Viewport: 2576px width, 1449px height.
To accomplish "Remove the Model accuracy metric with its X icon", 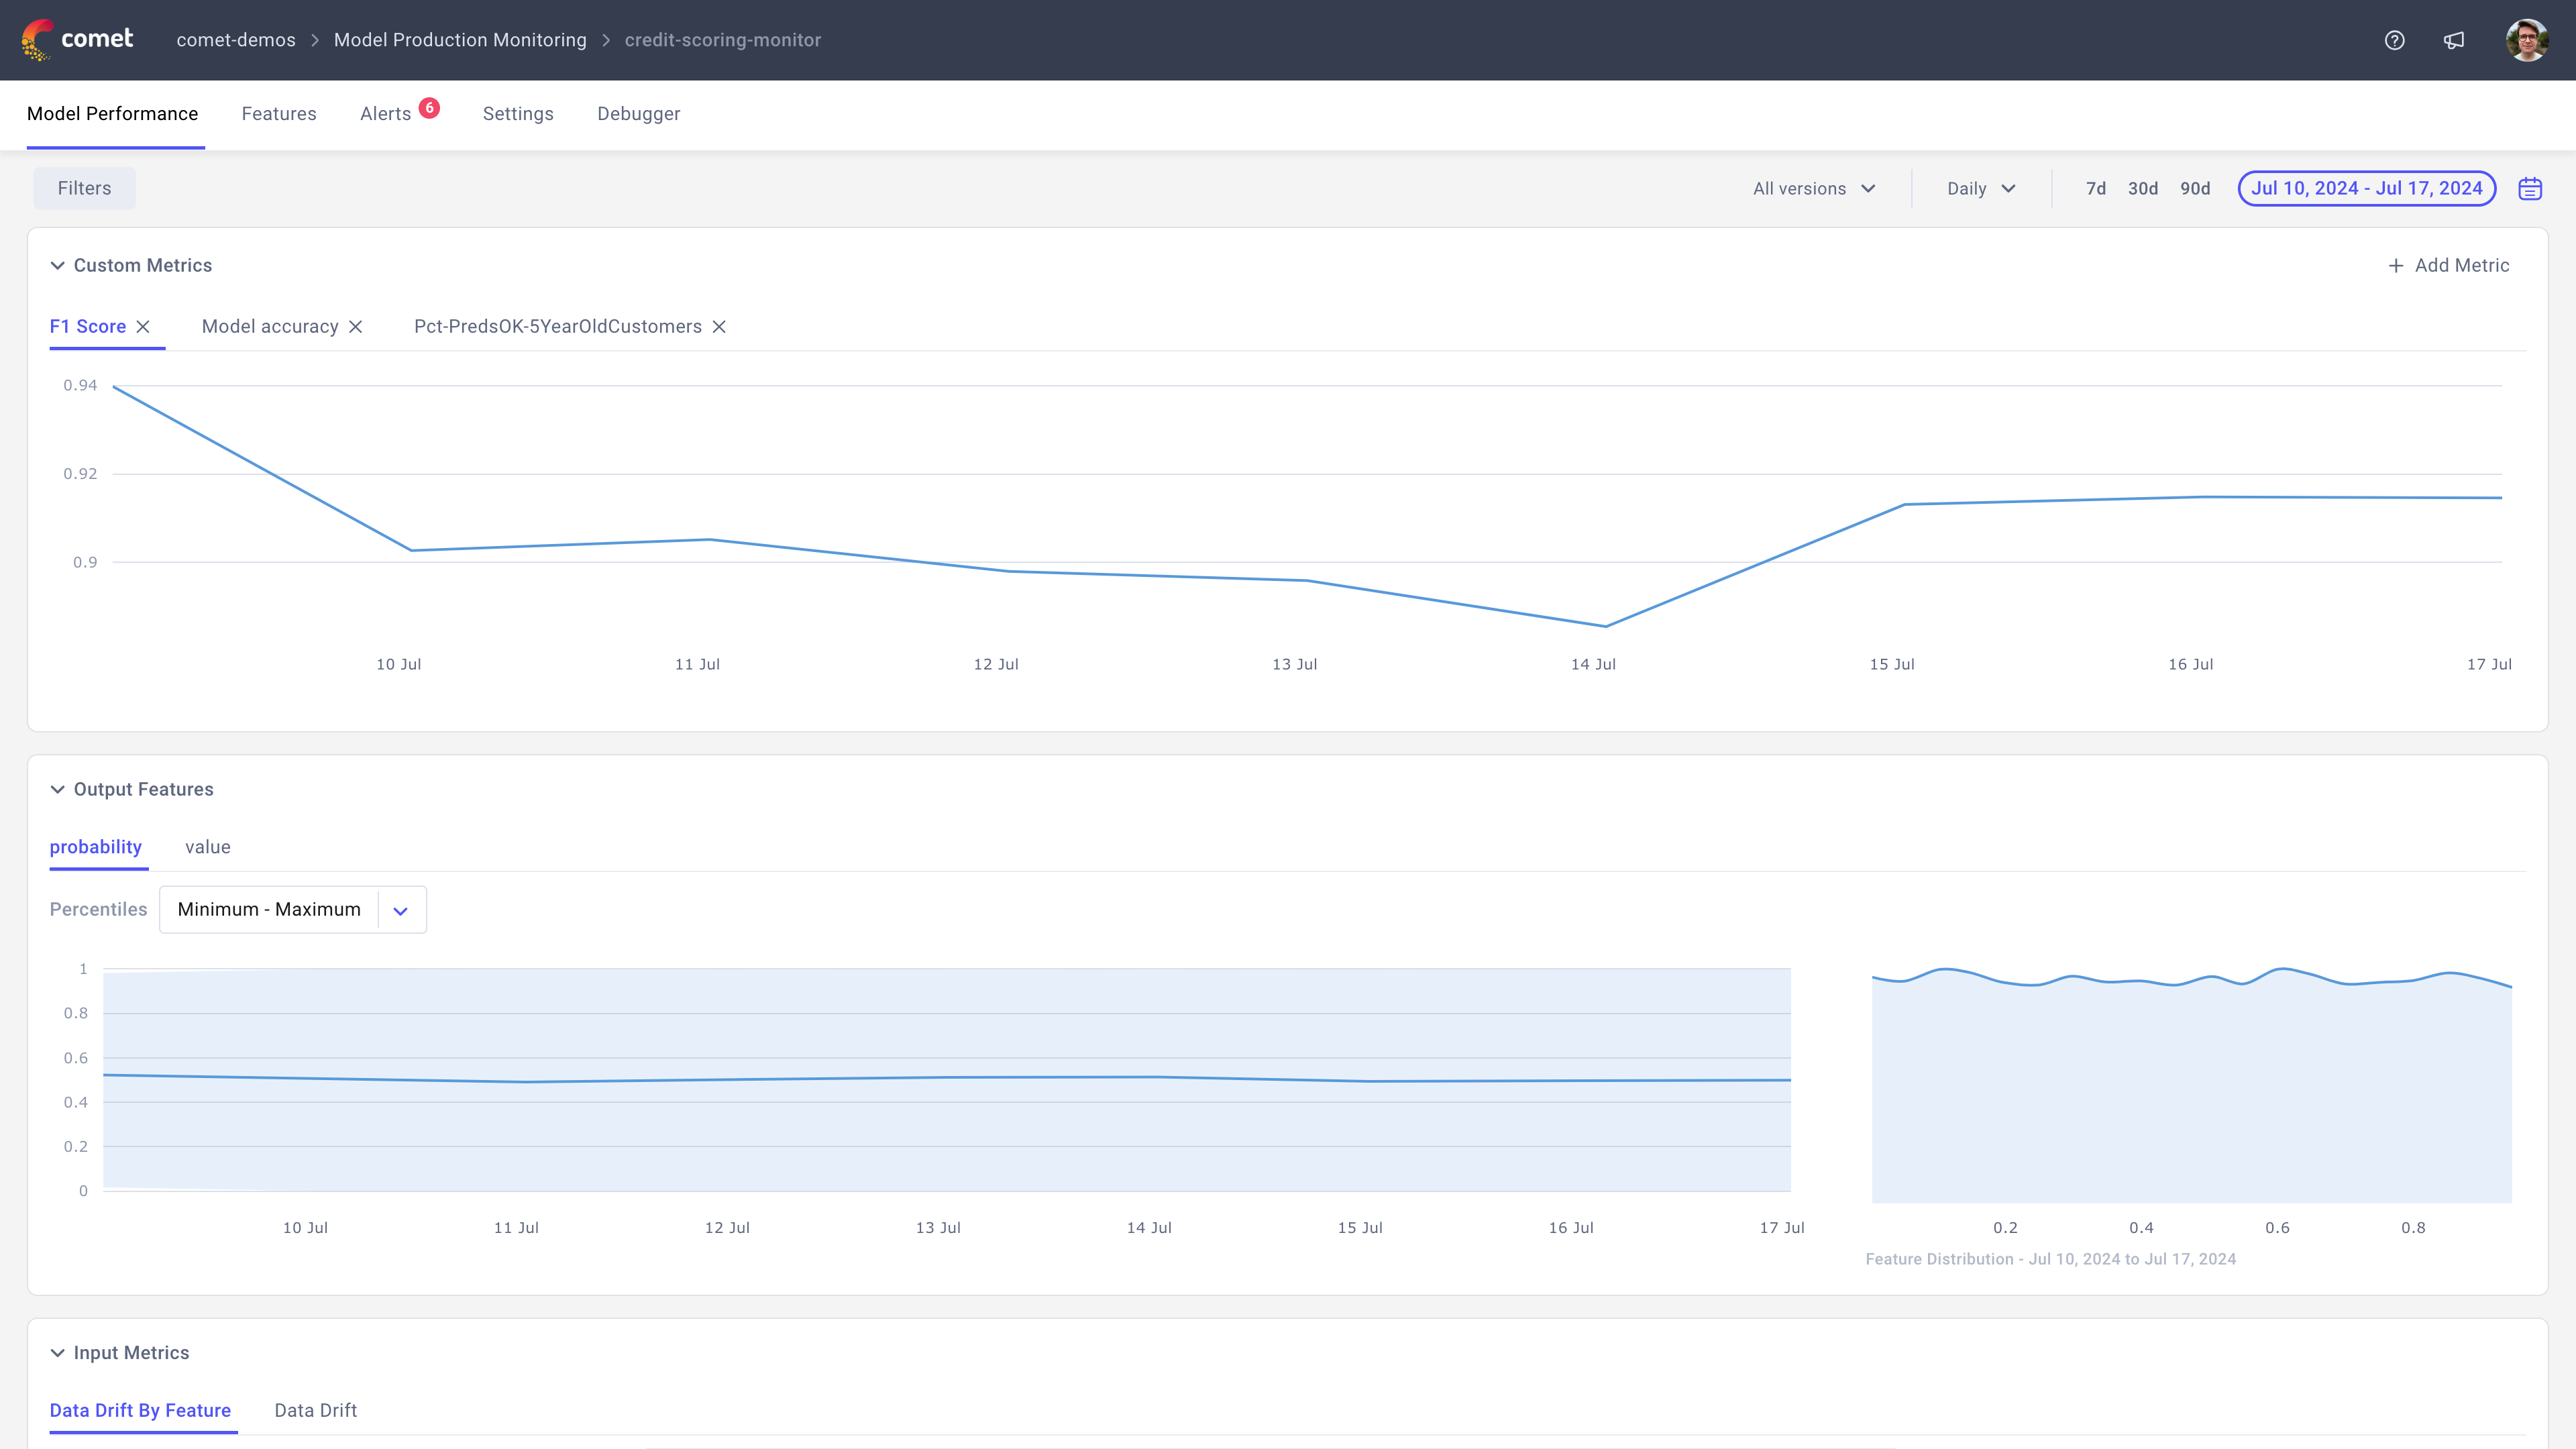I will tap(356, 326).
